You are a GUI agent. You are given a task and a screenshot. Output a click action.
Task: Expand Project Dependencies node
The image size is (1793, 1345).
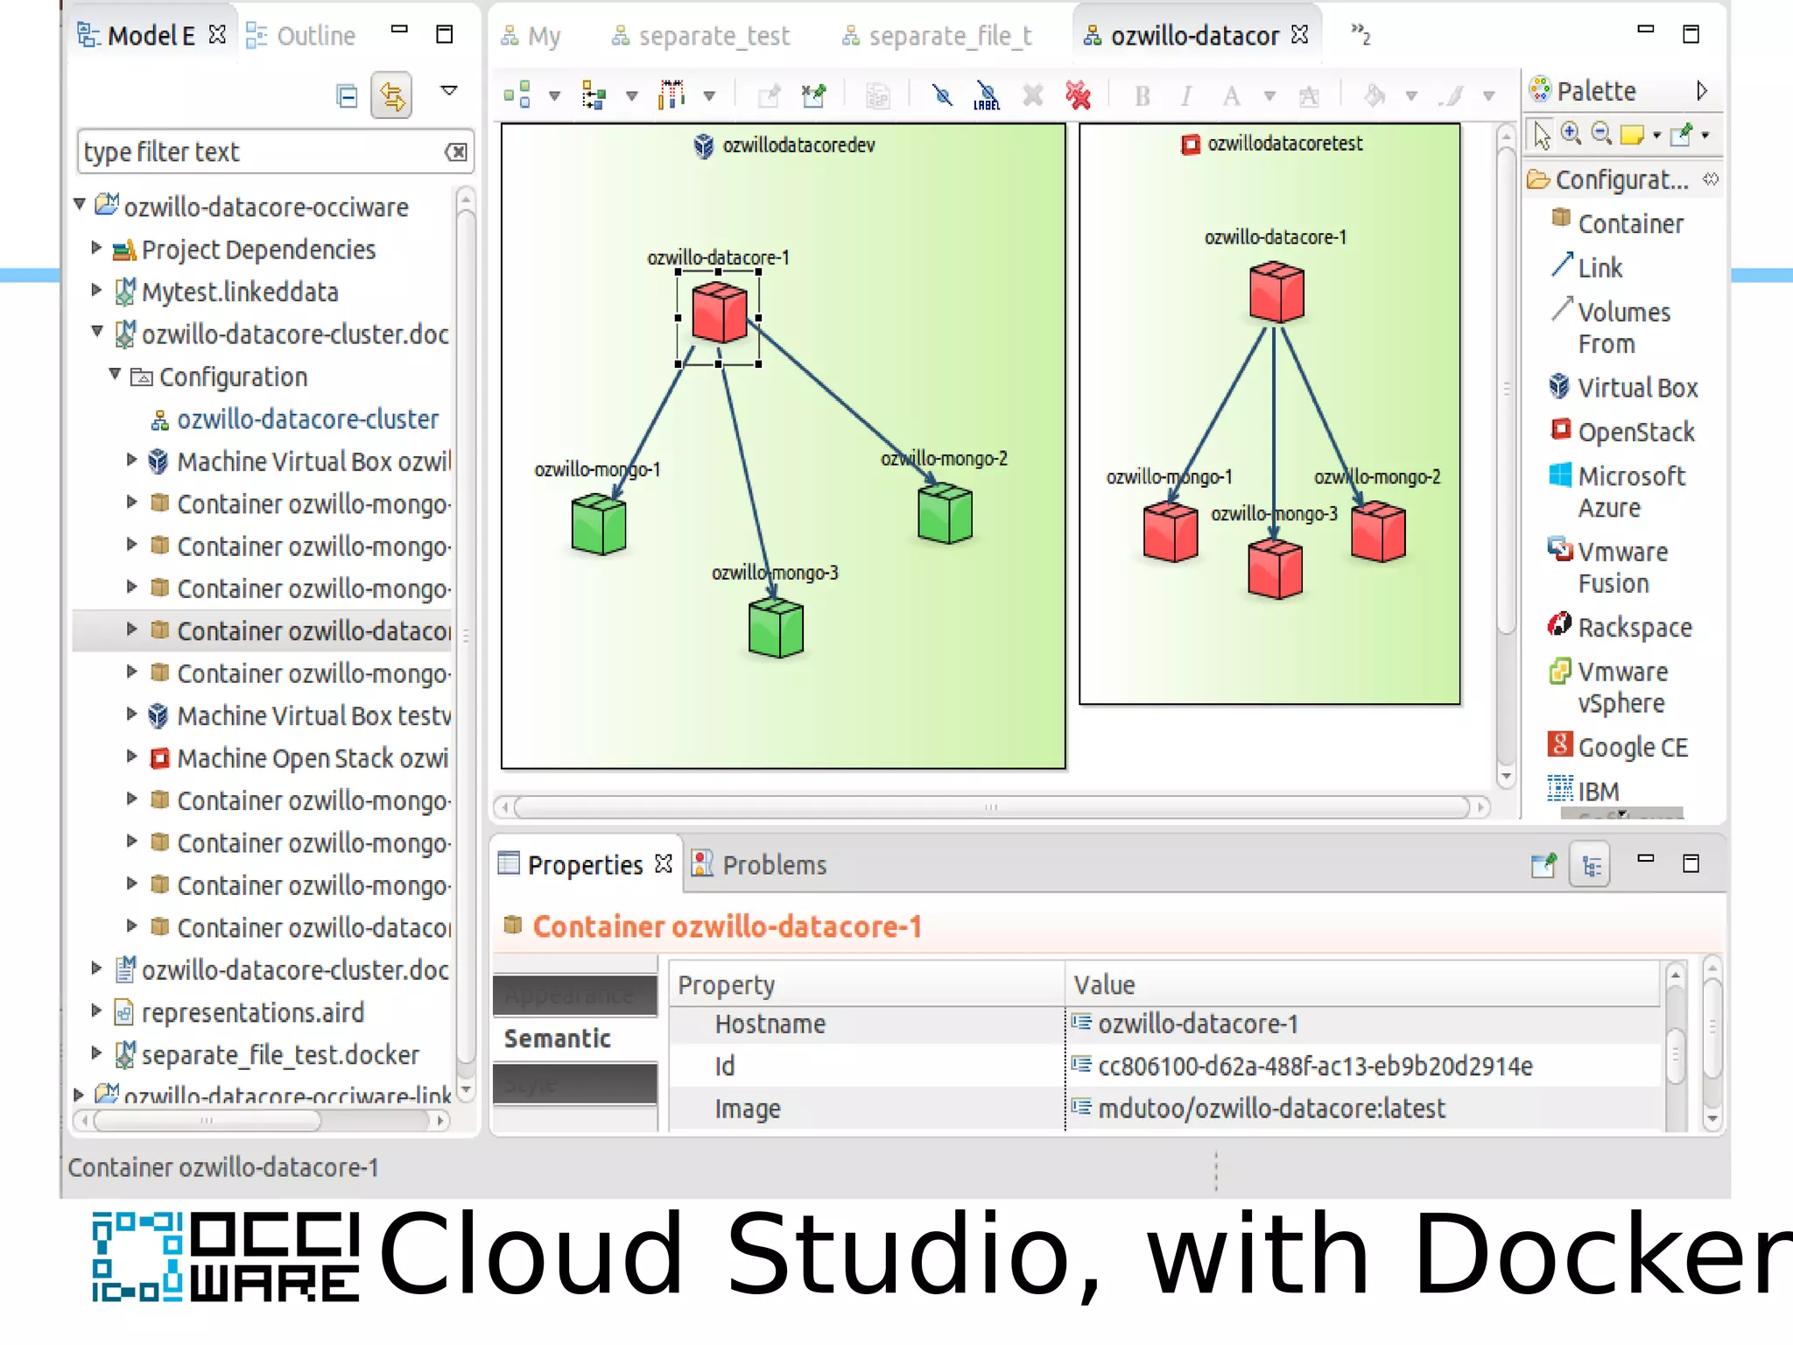97,248
